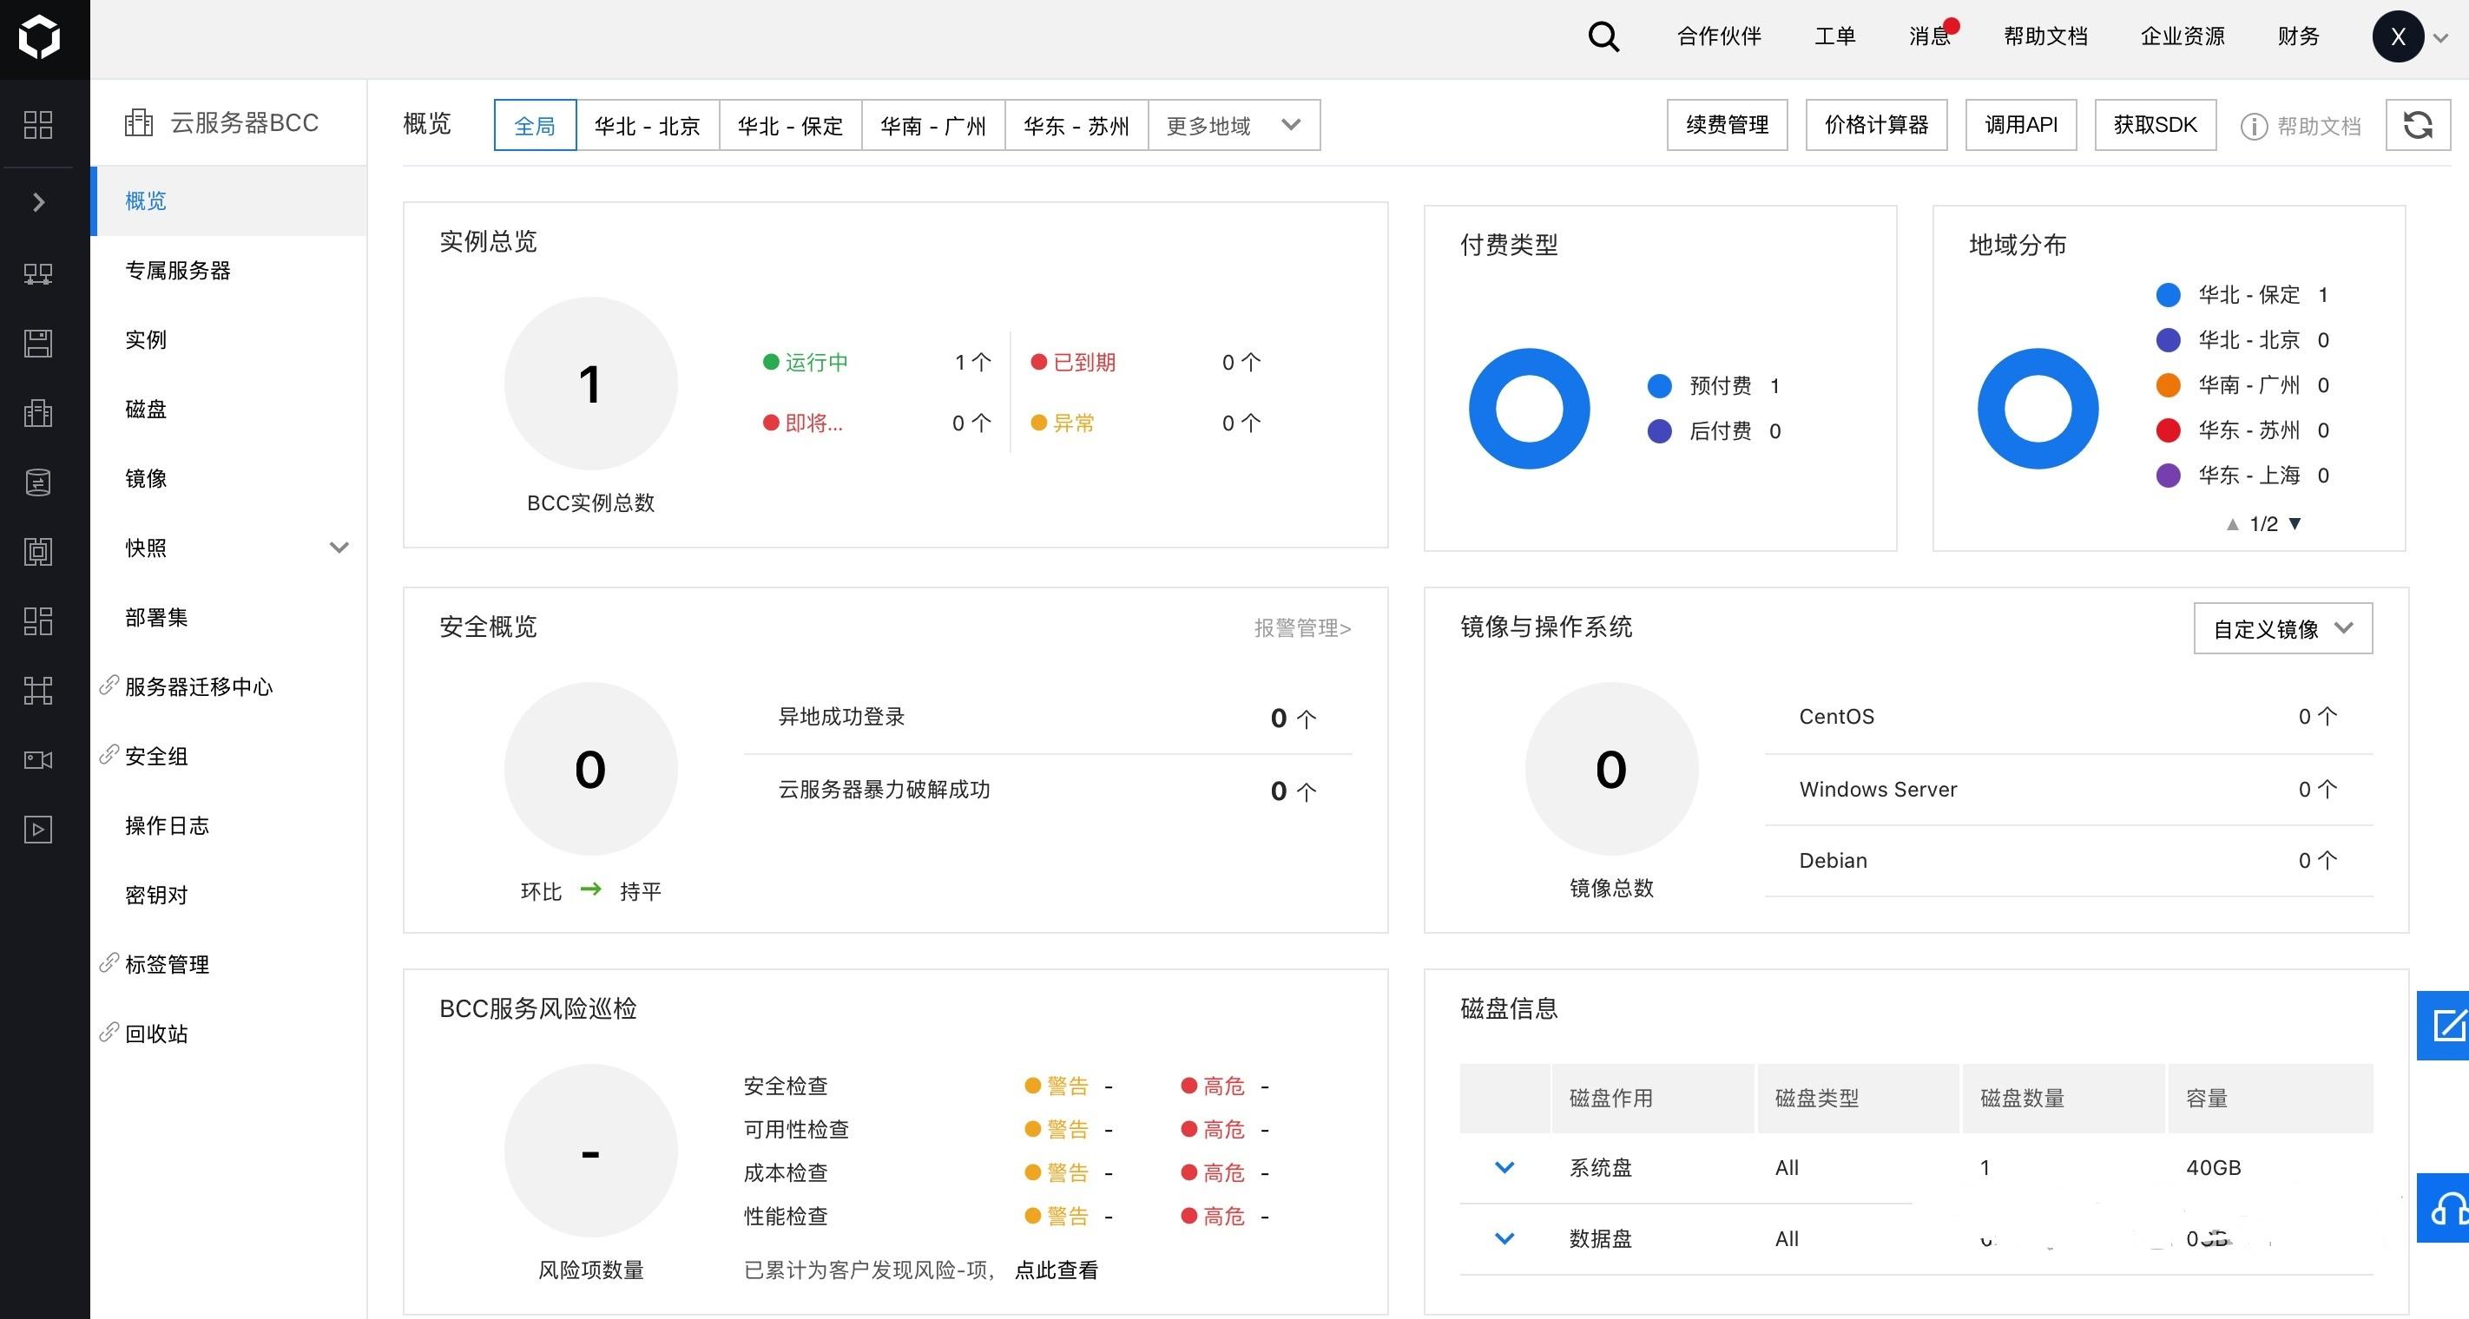This screenshot has width=2469, height=1319.
Task: Click the building server sidebar icon
Action: tap(37, 413)
